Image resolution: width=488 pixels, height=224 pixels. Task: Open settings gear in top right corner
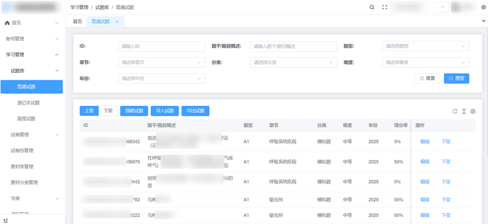coord(483,7)
